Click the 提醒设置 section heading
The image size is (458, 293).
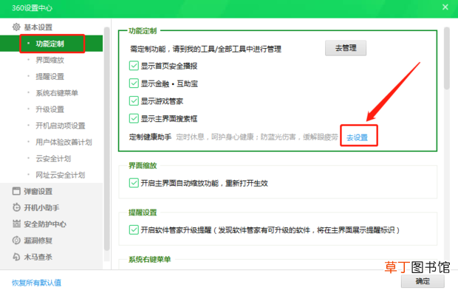point(143,212)
